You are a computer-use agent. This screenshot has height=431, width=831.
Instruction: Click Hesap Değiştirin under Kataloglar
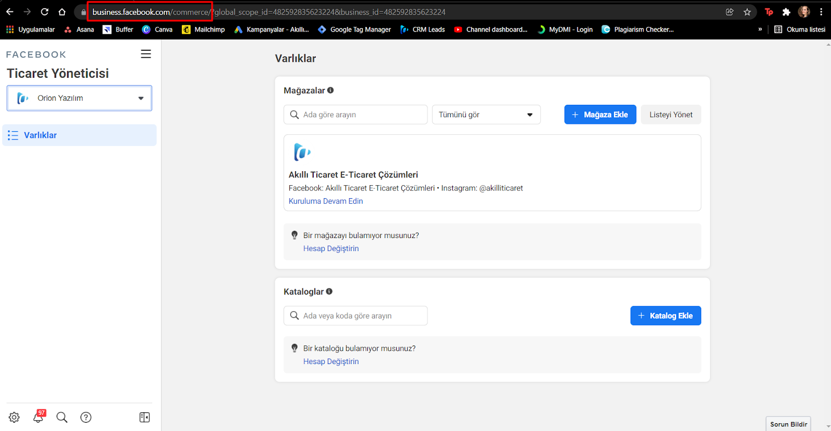331,362
